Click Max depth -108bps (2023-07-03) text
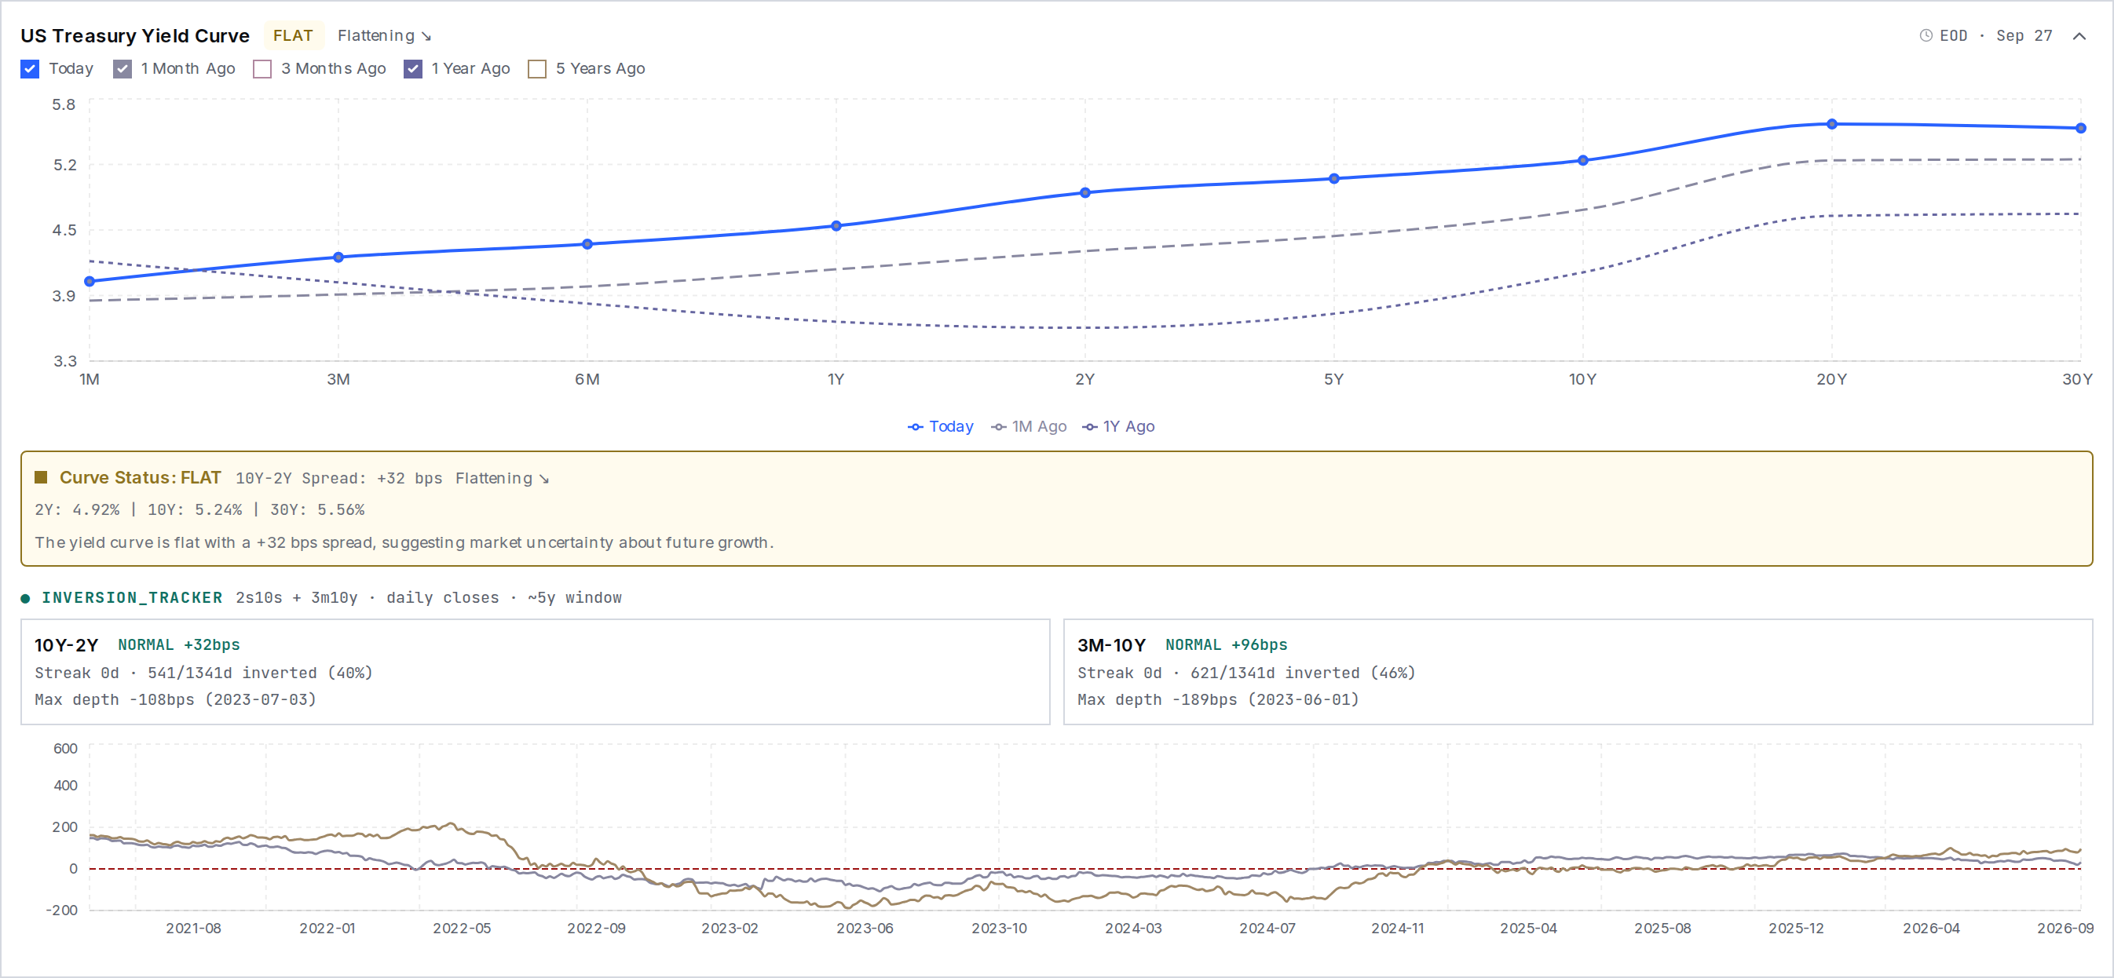This screenshot has height=978, width=2114. pos(175,700)
